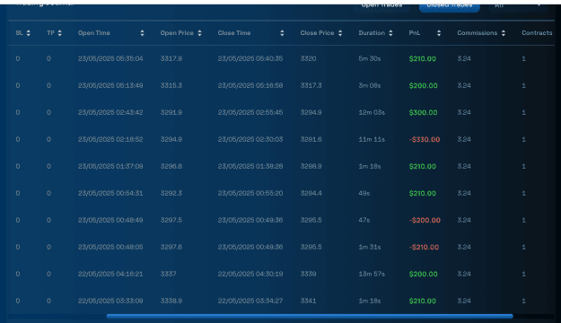The width and height of the screenshot is (561, 323).
Task: Click the -$330.00 PnL loss value
Action: point(425,139)
